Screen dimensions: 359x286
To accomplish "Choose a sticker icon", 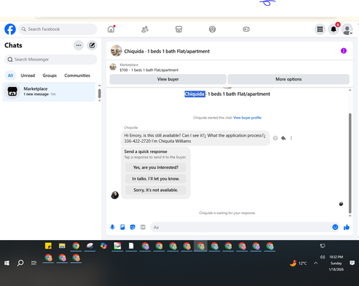I will [133, 227].
